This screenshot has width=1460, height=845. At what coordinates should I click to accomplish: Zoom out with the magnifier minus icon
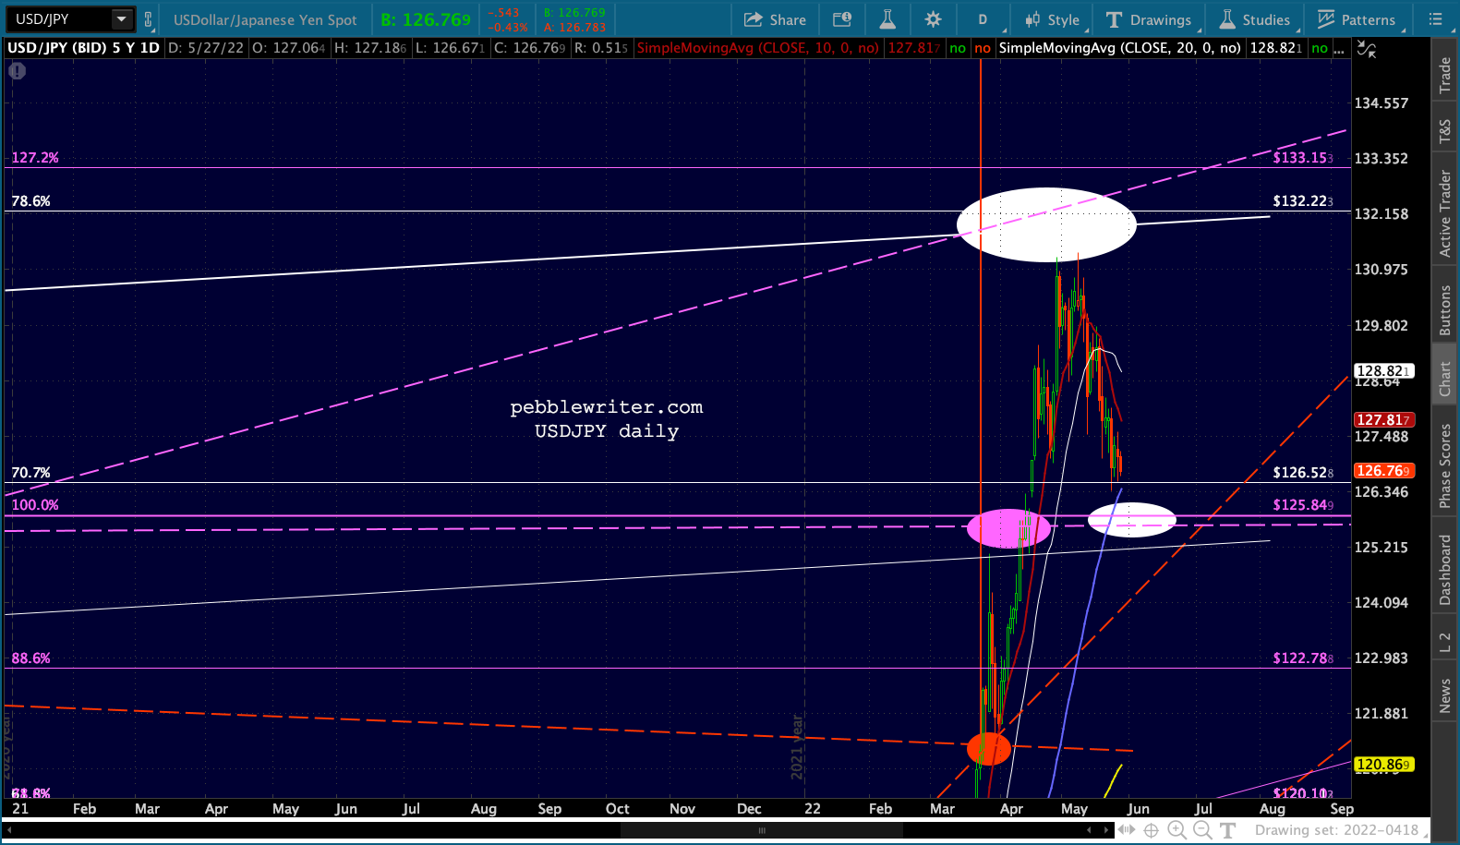pos(1202,830)
